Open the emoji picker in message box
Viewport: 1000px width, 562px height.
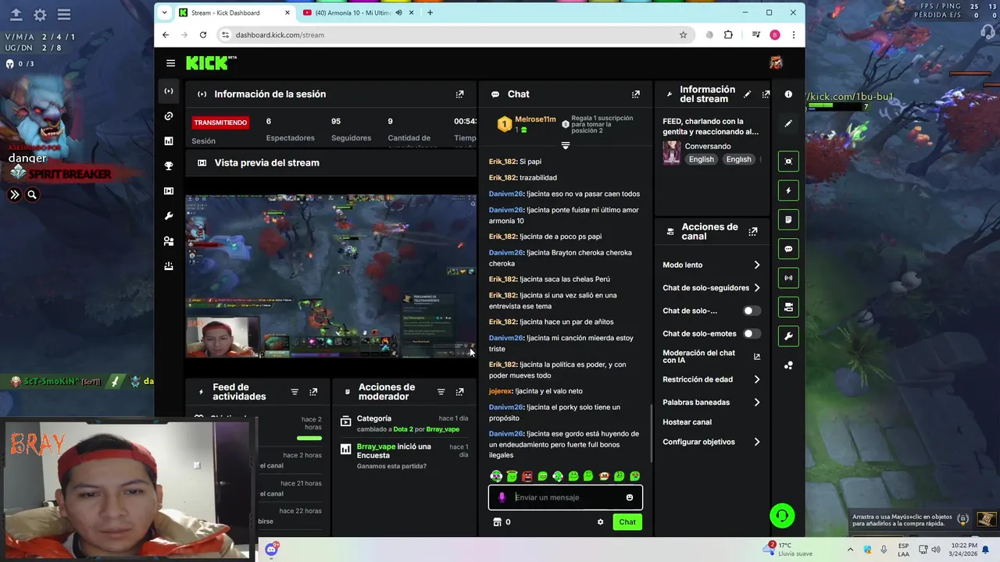pyautogui.click(x=629, y=497)
